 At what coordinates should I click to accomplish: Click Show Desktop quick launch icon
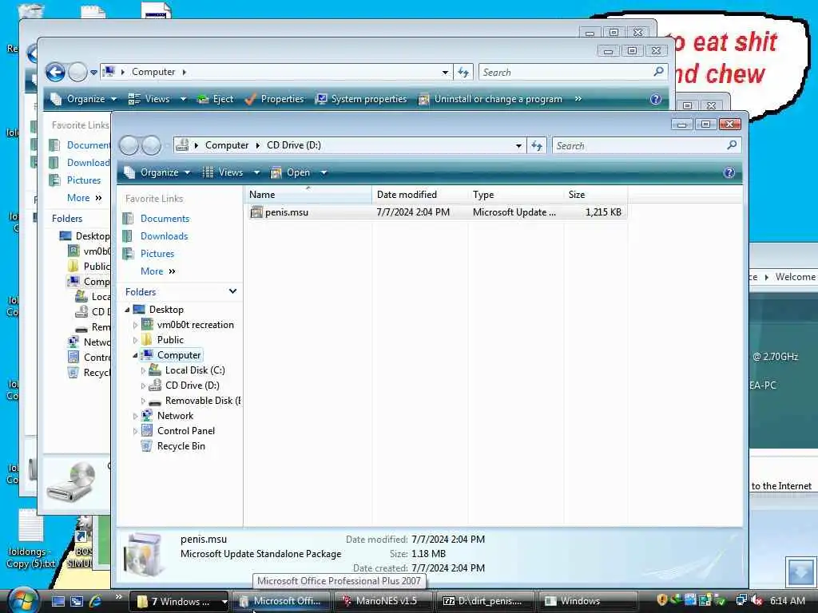click(x=58, y=601)
